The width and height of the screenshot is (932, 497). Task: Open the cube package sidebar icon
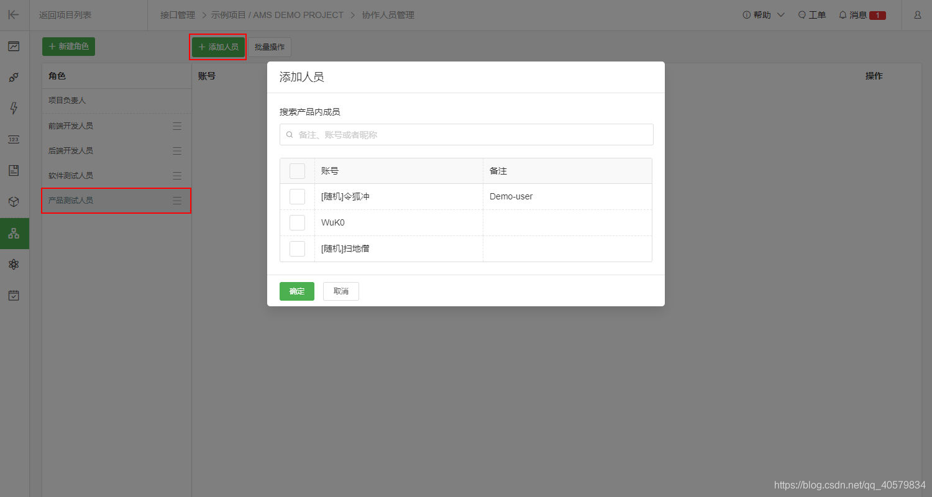click(x=14, y=201)
